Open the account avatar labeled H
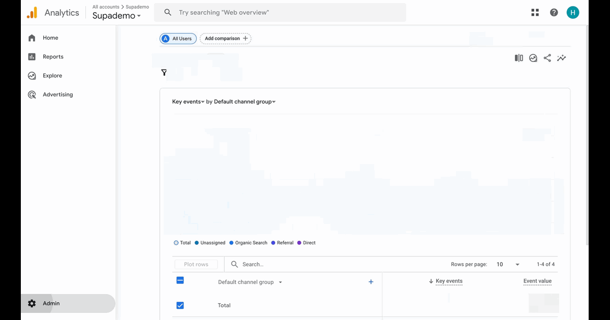610x320 pixels. click(x=573, y=13)
